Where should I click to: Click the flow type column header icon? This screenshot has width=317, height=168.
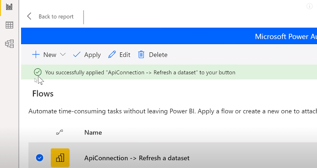point(60,132)
